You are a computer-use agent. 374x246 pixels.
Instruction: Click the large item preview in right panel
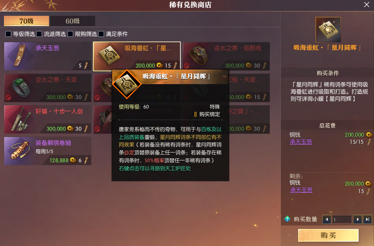coord(328,30)
